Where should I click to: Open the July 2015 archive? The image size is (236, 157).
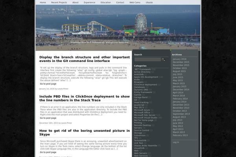(177, 74)
